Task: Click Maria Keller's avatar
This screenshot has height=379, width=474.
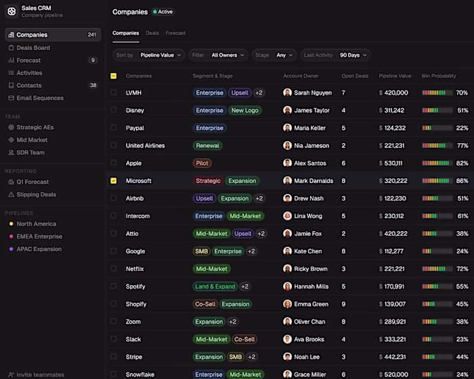Action: coord(287,128)
